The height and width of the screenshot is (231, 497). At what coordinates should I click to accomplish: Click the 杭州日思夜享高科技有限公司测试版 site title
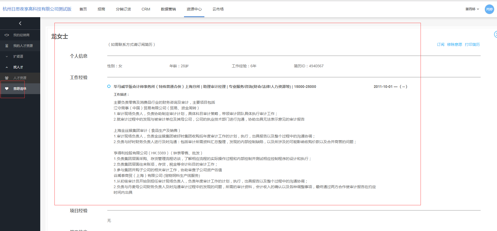point(37,9)
